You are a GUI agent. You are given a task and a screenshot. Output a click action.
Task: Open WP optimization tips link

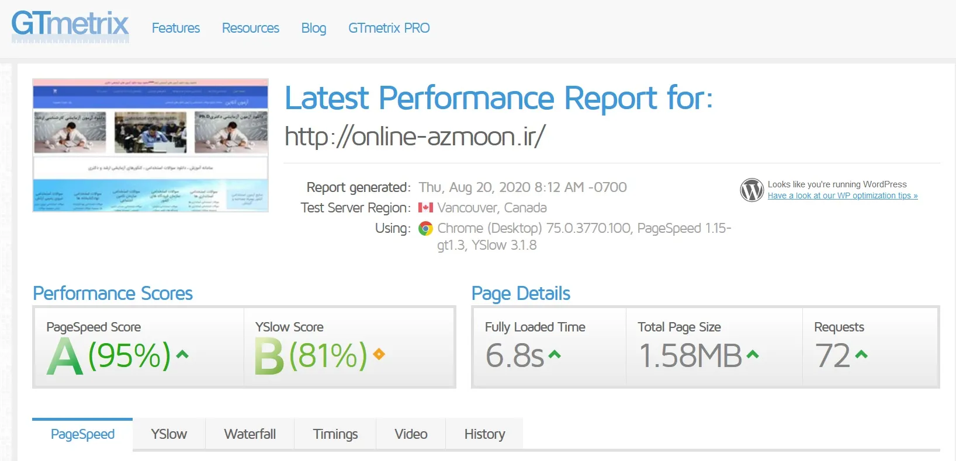(842, 196)
